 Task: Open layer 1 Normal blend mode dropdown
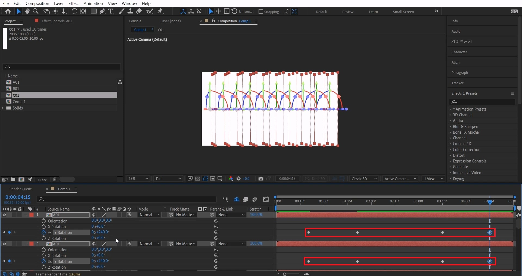[149, 215]
